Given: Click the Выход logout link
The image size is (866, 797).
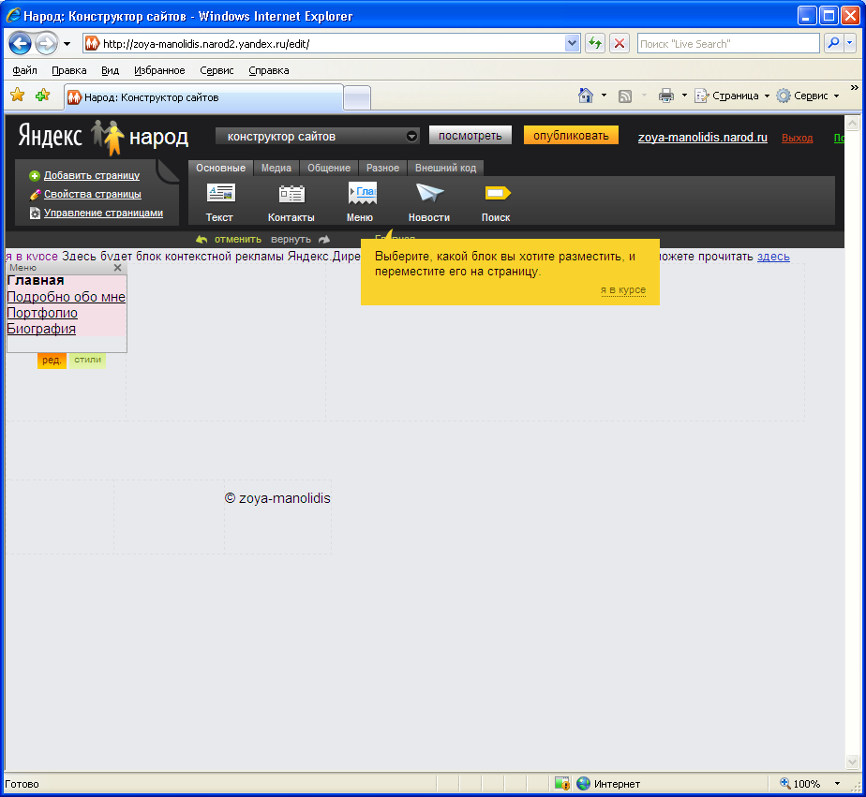Looking at the screenshot, I should tap(797, 138).
